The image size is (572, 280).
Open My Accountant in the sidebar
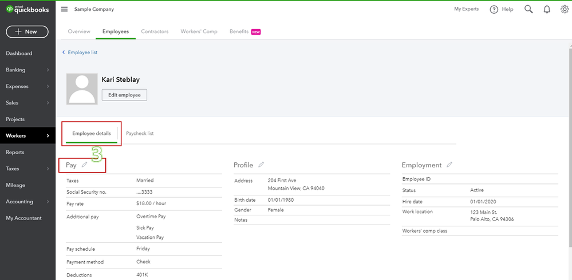[23, 218]
